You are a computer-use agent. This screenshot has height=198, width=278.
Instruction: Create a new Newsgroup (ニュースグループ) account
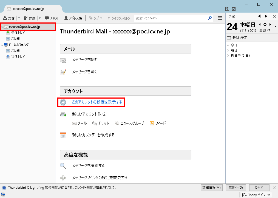(x=129, y=124)
